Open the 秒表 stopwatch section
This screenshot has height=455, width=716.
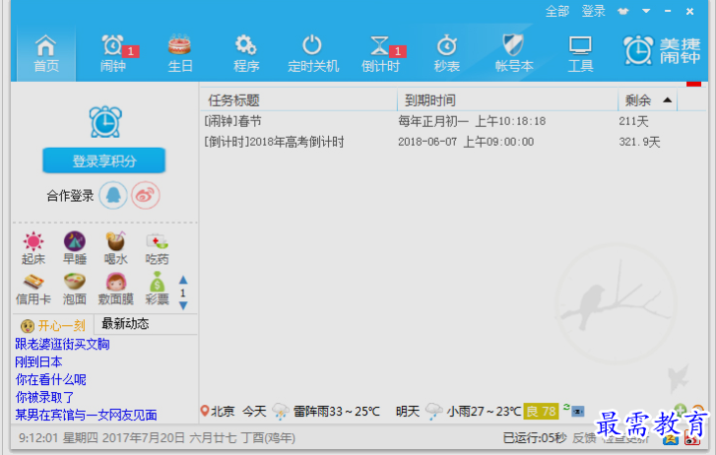[447, 54]
